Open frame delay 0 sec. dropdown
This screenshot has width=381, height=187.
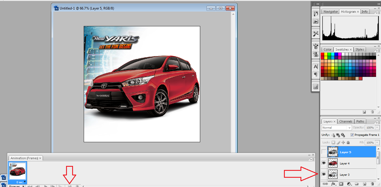pyautogui.click(x=20, y=182)
